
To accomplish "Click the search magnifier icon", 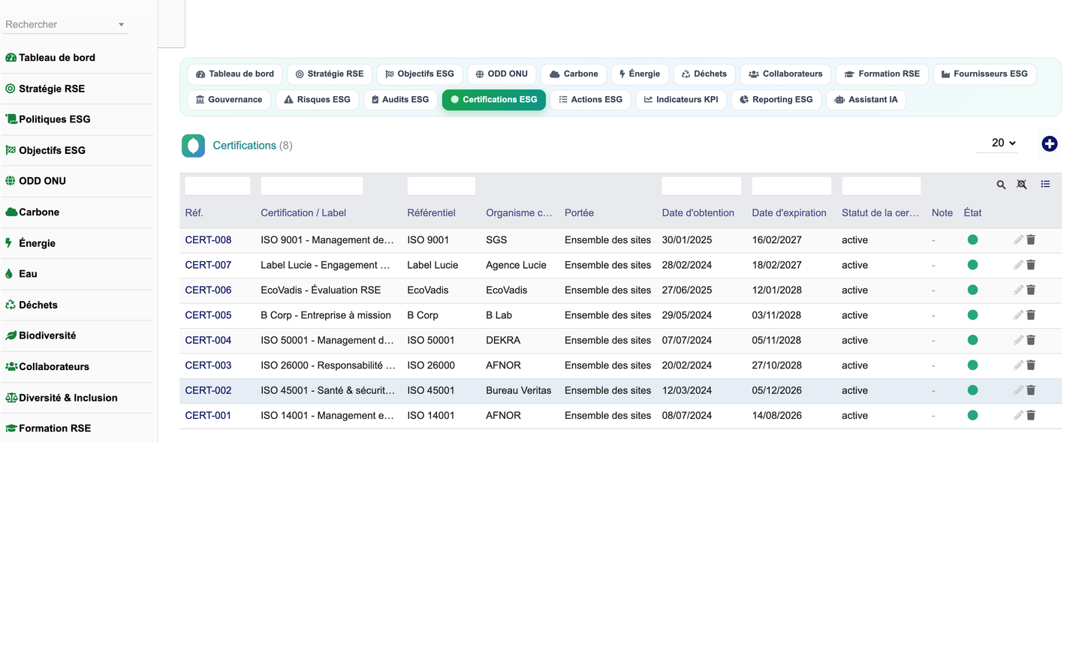I will click(x=1001, y=185).
